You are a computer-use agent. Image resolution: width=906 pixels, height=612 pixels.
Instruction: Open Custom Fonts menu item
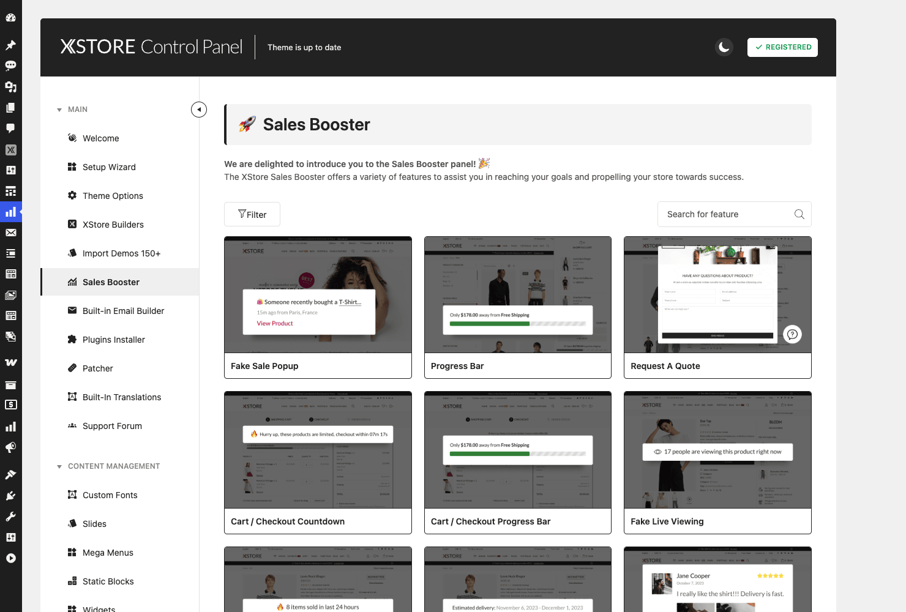click(120, 495)
